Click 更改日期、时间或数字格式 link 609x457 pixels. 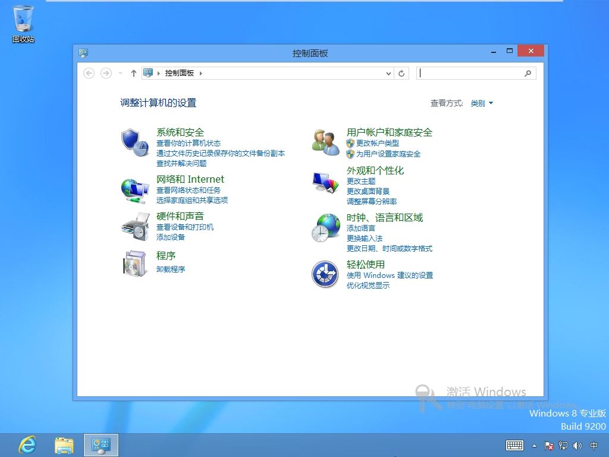[390, 248]
